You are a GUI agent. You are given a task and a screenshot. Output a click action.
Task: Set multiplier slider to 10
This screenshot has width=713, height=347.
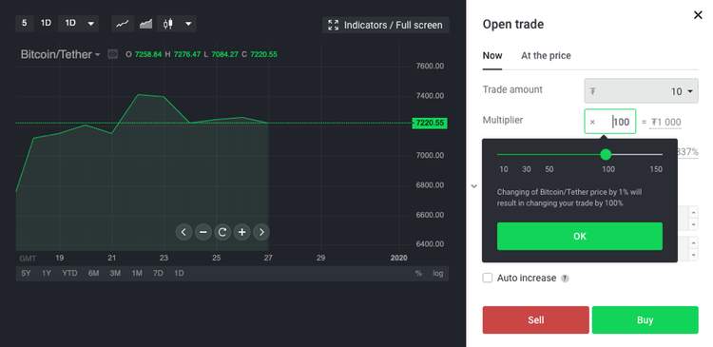click(x=503, y=169)
